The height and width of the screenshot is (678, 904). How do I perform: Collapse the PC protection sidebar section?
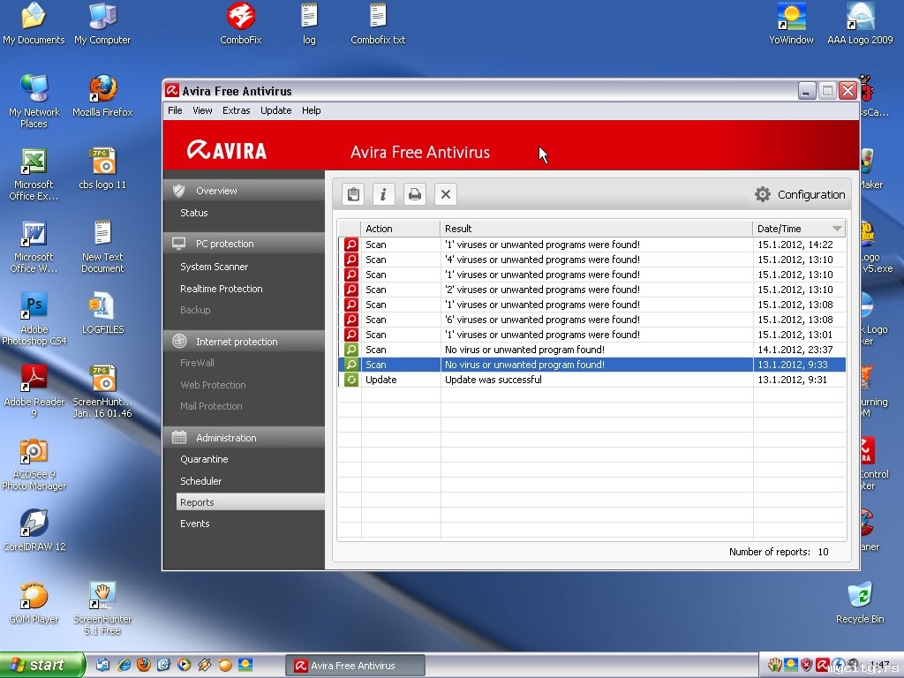pyautogui.click(x=224, y=244)
